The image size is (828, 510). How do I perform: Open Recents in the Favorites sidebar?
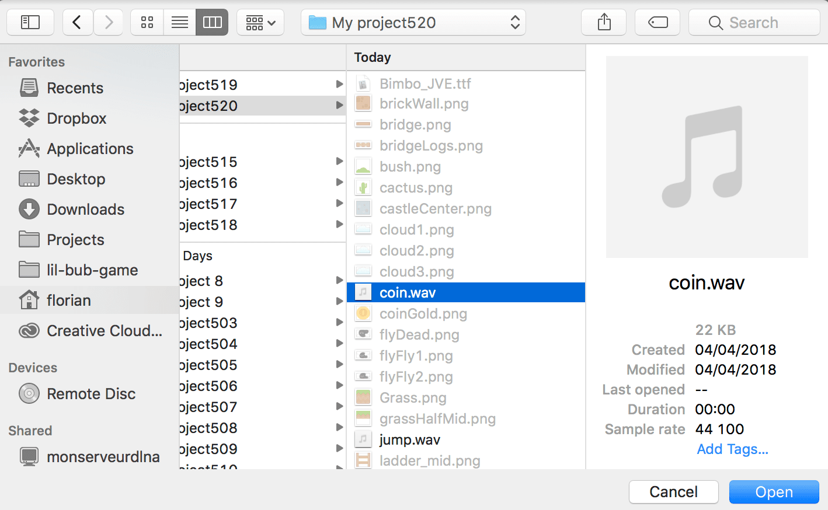tap(75, 88)
